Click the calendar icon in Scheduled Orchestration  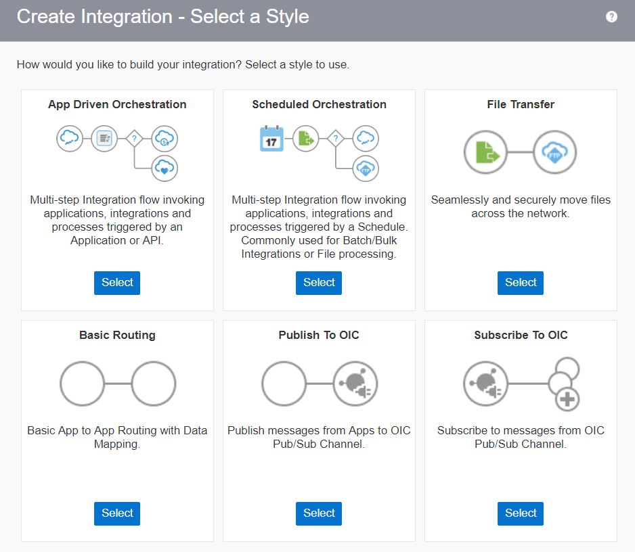tap(271, 139)
